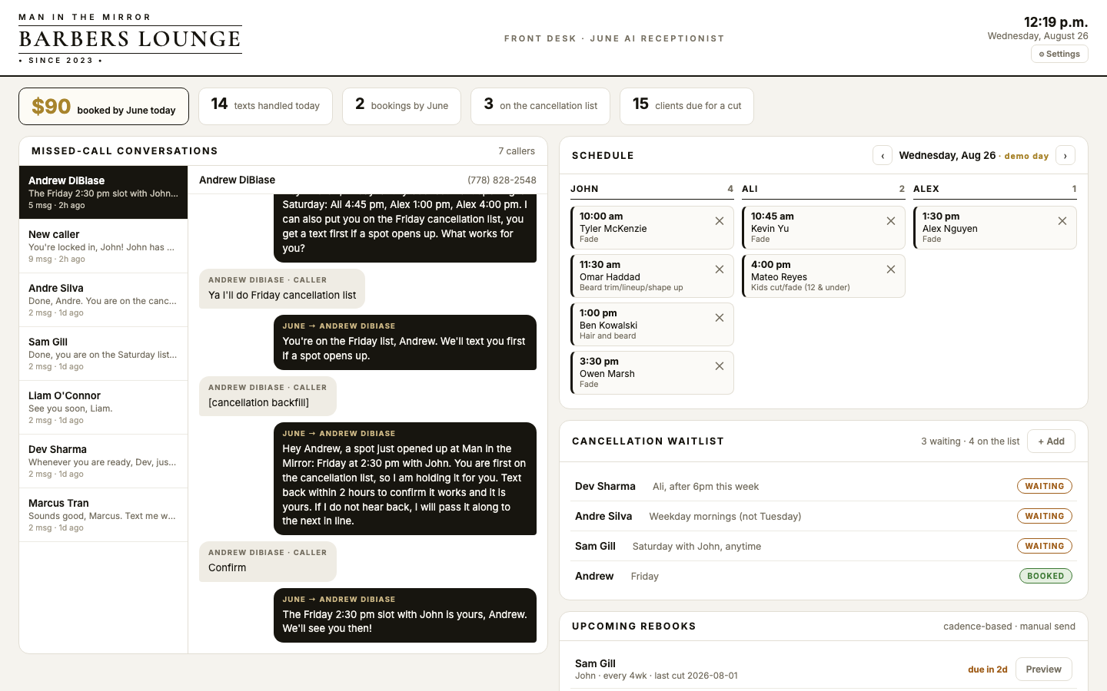Select Sam Gill's conversation
The image size is (1107, 691).
coord(103,354)
